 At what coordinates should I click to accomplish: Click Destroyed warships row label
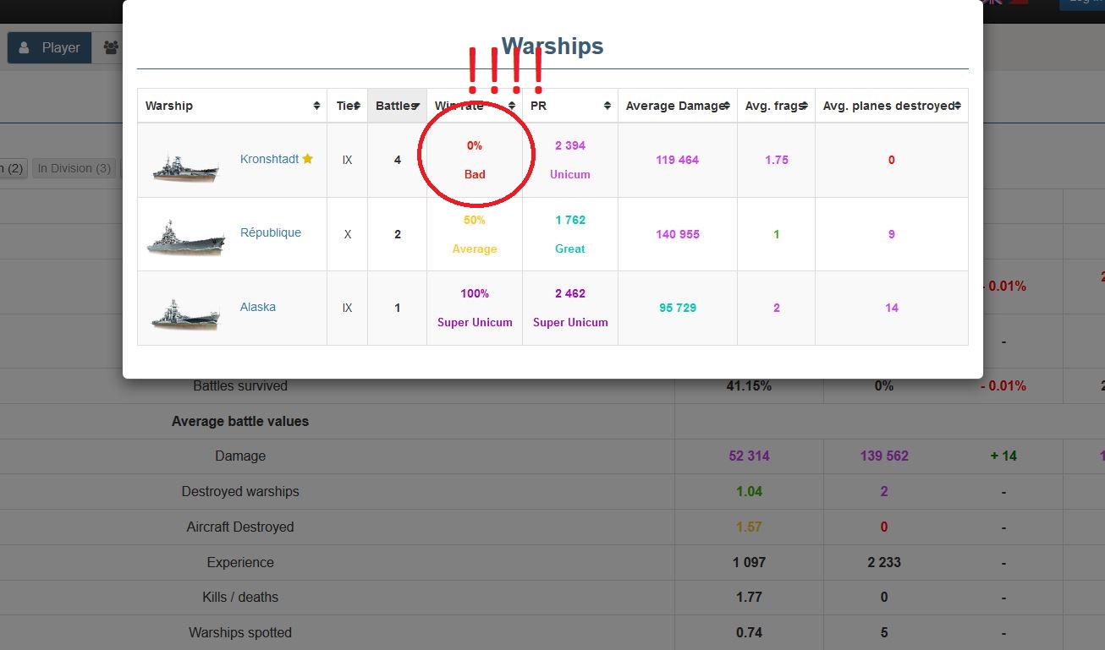tap(240, 491)
